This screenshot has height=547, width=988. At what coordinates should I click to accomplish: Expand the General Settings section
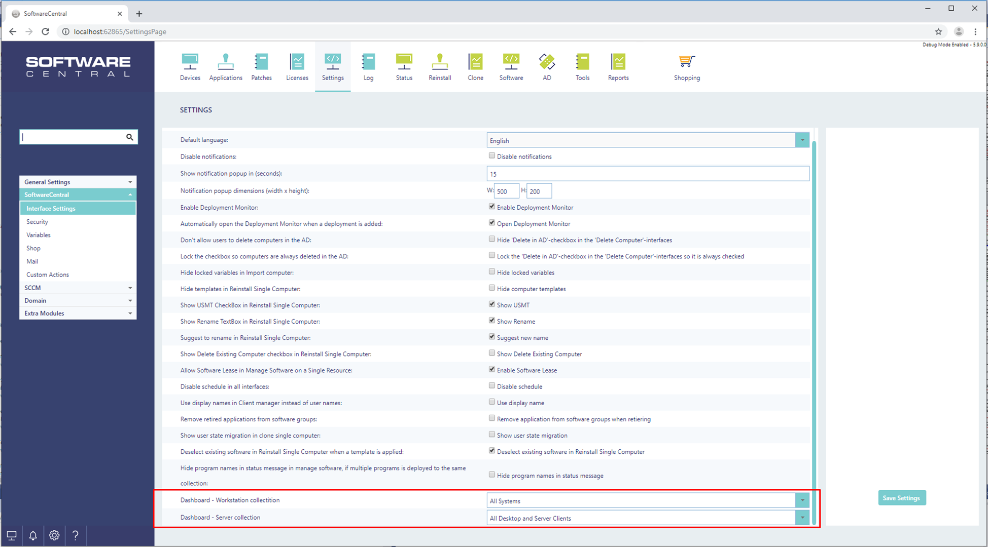click(78, 182)
